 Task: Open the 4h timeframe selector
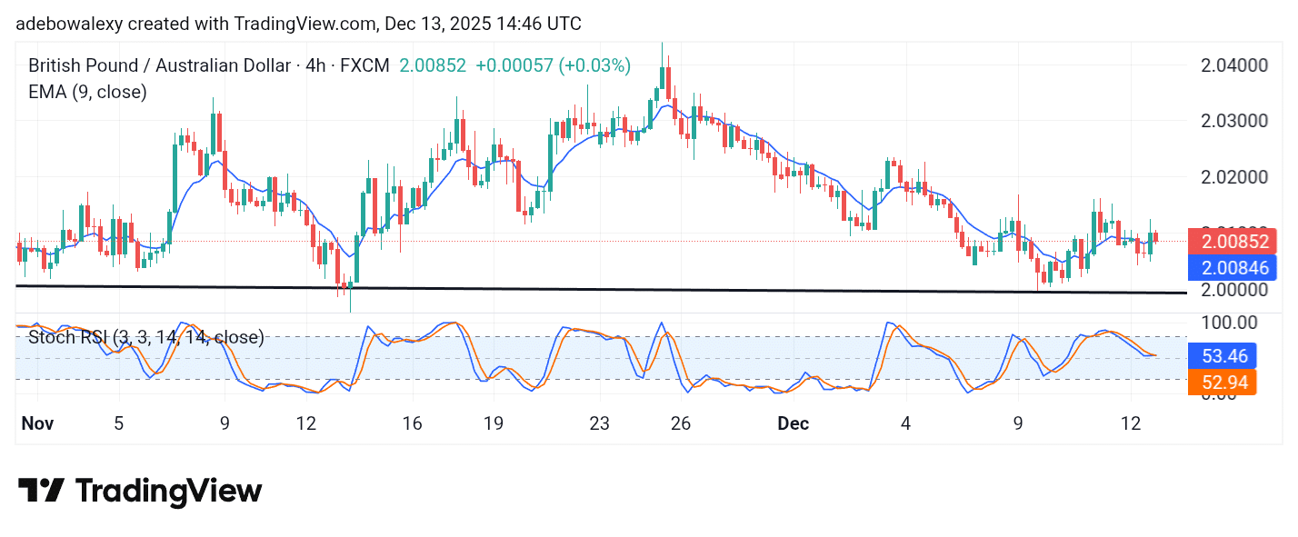coord(315,65)
